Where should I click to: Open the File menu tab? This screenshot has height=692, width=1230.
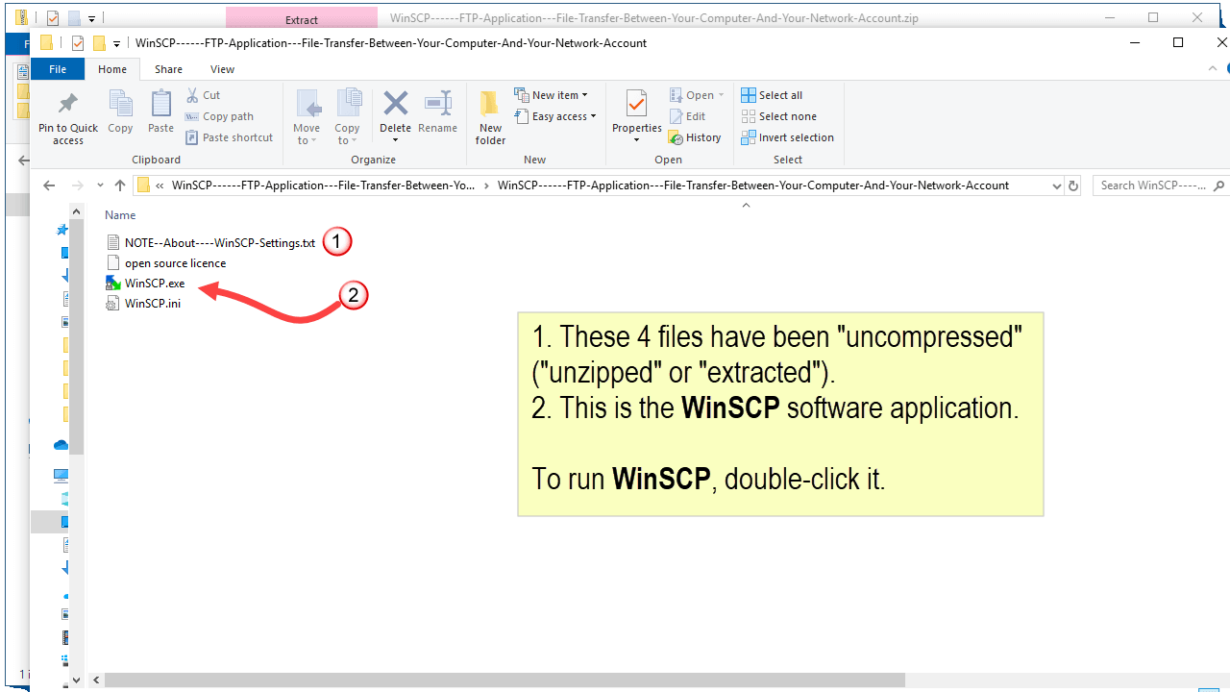[x=58, y=69]
